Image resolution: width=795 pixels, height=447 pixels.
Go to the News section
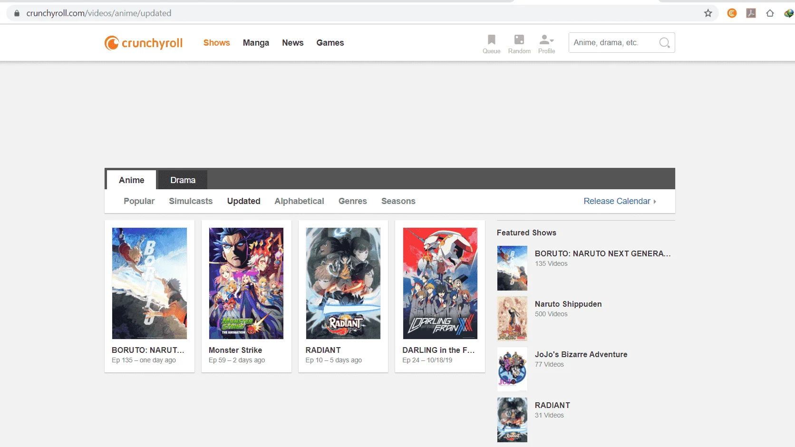(293, 43)
